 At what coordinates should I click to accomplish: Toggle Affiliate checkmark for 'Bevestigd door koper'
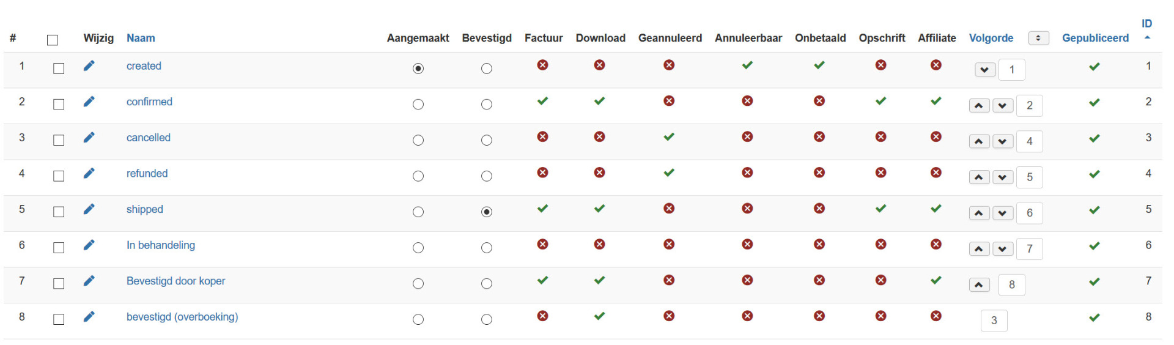tap(936, 280)
